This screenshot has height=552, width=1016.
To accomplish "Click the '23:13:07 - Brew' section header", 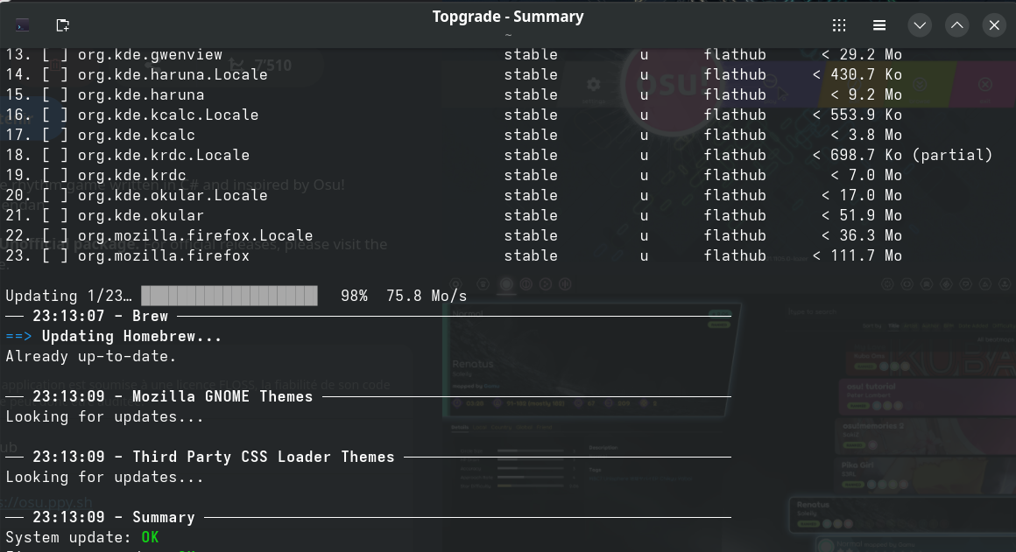I will coord(101,316).
